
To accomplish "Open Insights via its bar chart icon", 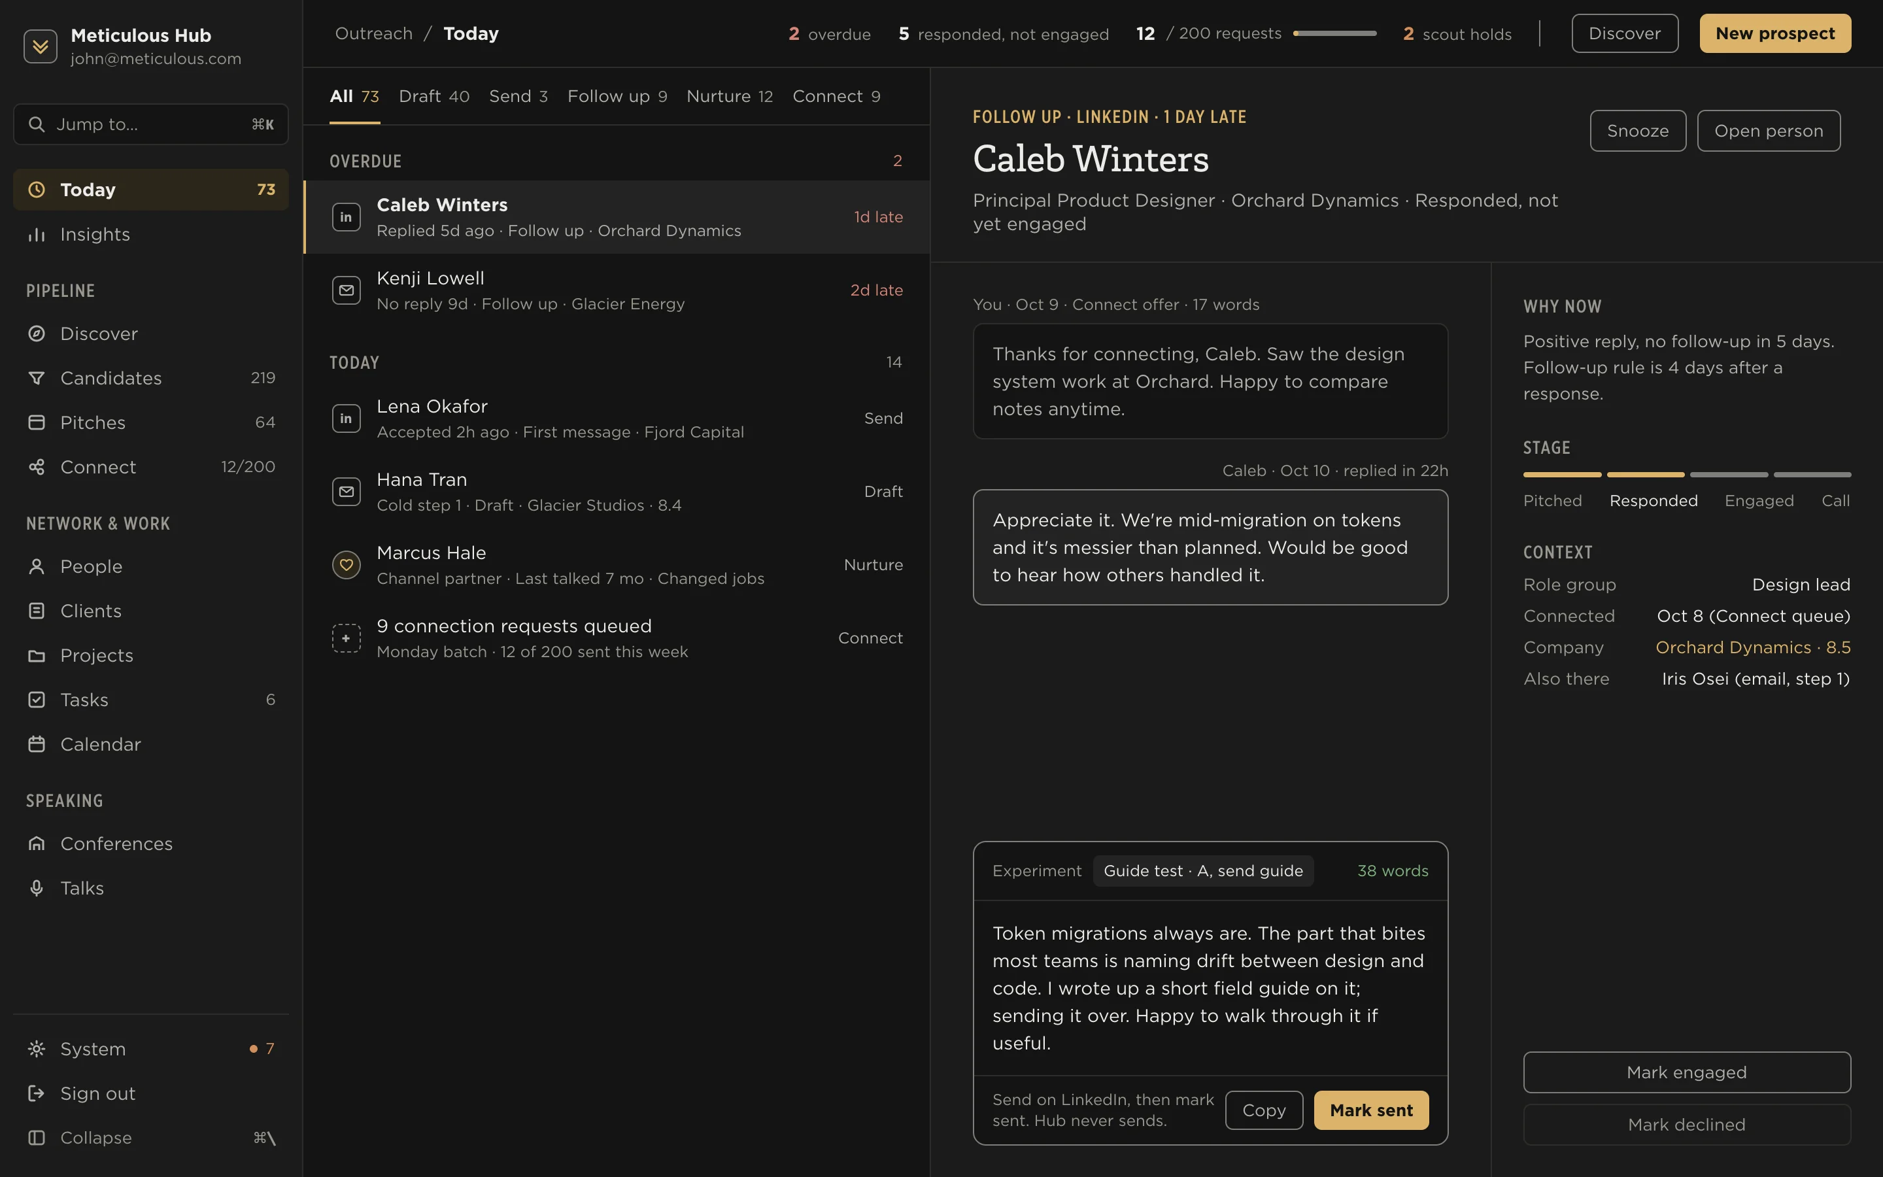I will 37,234.
